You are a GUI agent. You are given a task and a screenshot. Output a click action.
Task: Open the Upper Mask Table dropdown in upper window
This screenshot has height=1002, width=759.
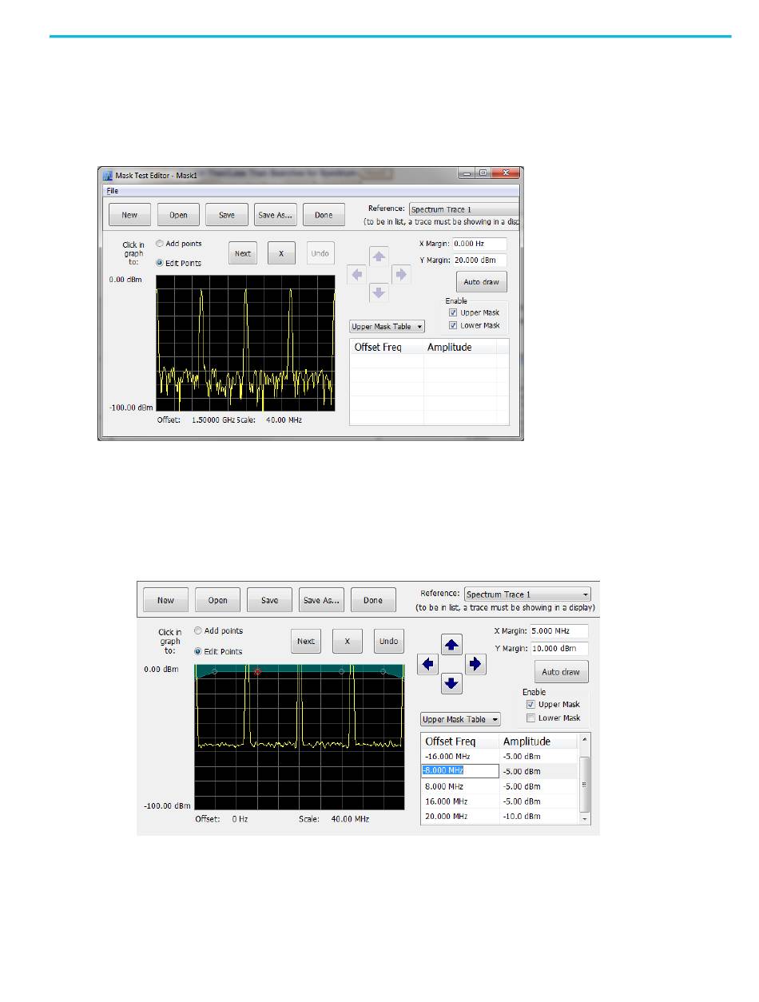click(x=387, y=326)
